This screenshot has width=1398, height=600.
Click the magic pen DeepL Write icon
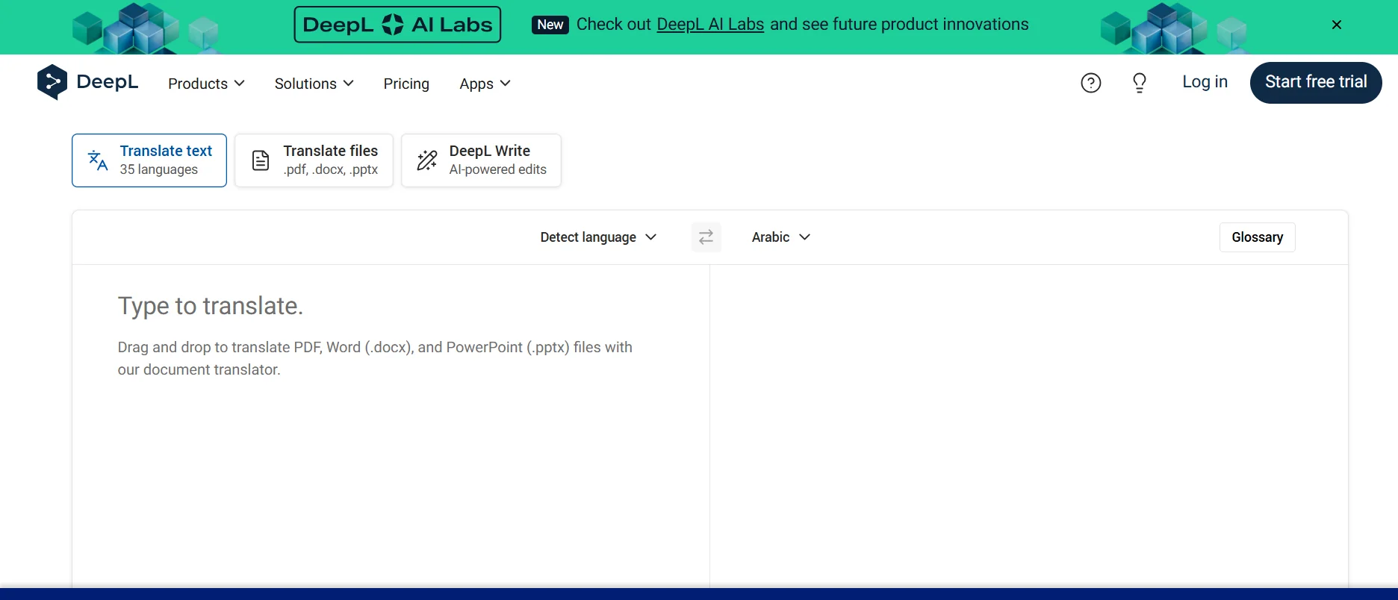pyautogui.click(x=427, y=160)
